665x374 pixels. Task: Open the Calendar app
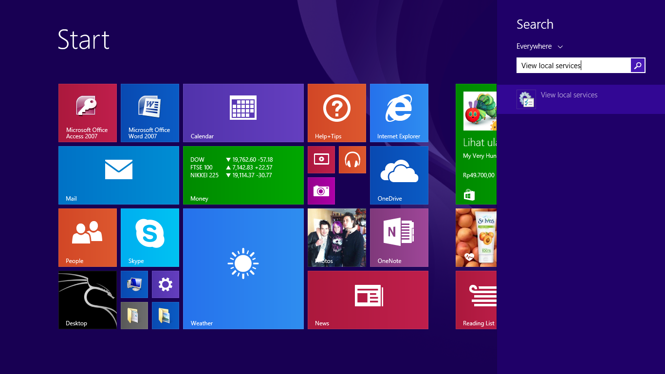coord(243,113)
